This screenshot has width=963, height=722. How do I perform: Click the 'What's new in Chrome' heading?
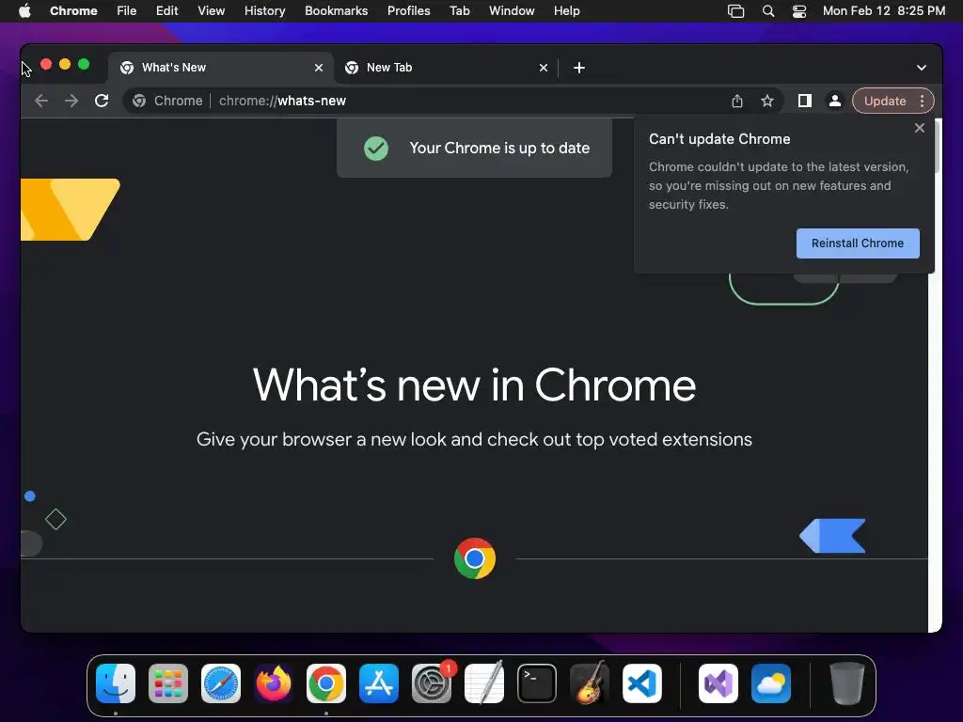pyautogui.click(x=474, y=385)
